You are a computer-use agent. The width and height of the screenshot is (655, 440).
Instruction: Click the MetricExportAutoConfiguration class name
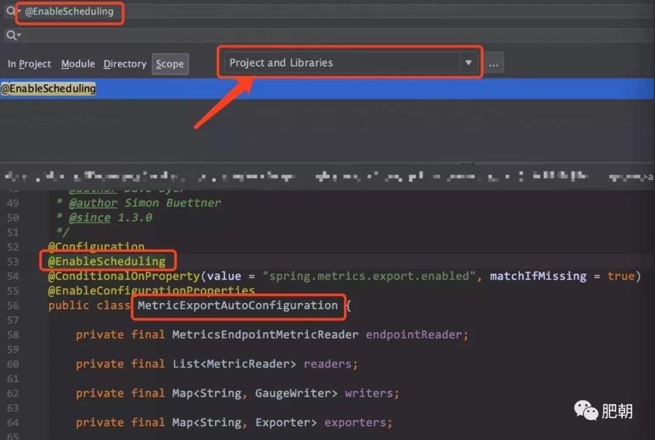(238, 305)
